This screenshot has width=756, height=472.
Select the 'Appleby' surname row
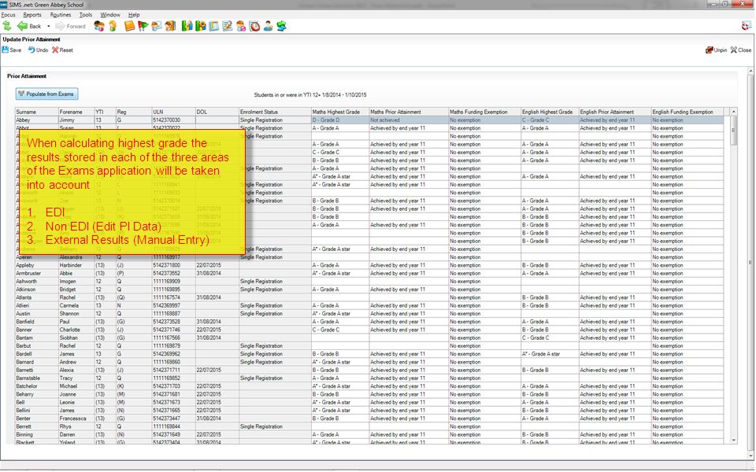point(37,265)
